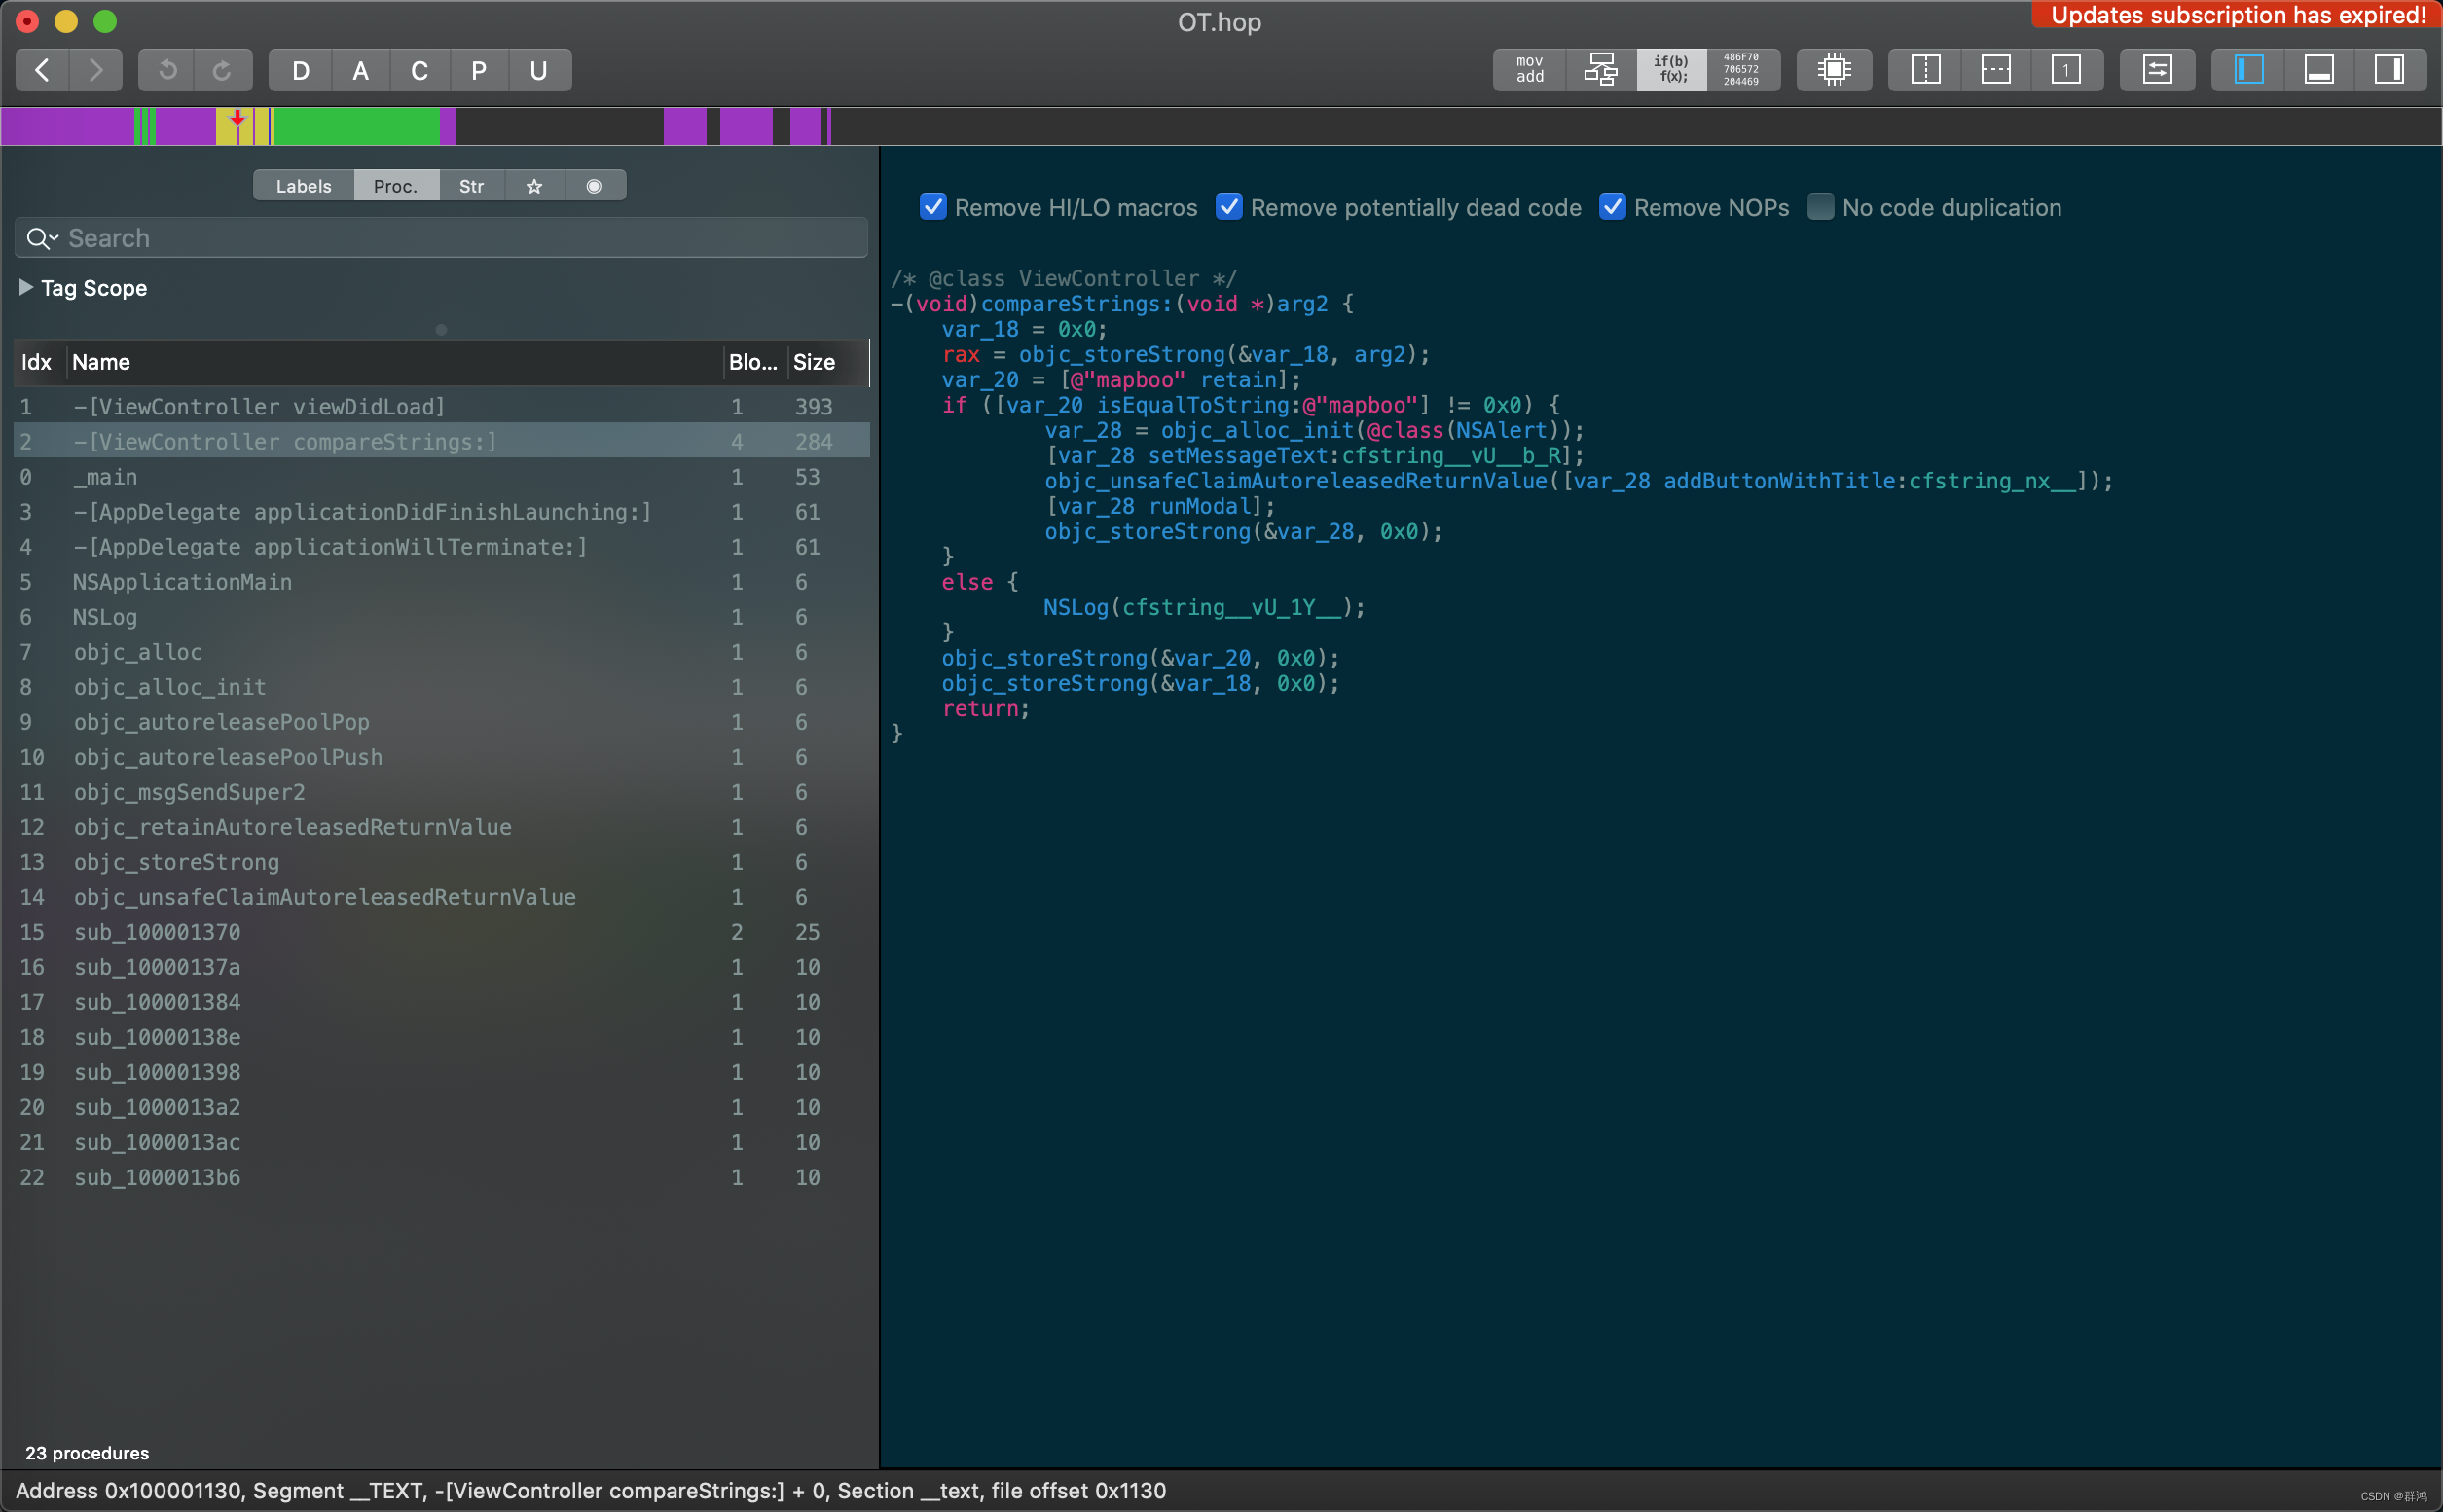Switch to assembly view (mov add icon)
2443x1512 pixels.
click(1529, 70)
